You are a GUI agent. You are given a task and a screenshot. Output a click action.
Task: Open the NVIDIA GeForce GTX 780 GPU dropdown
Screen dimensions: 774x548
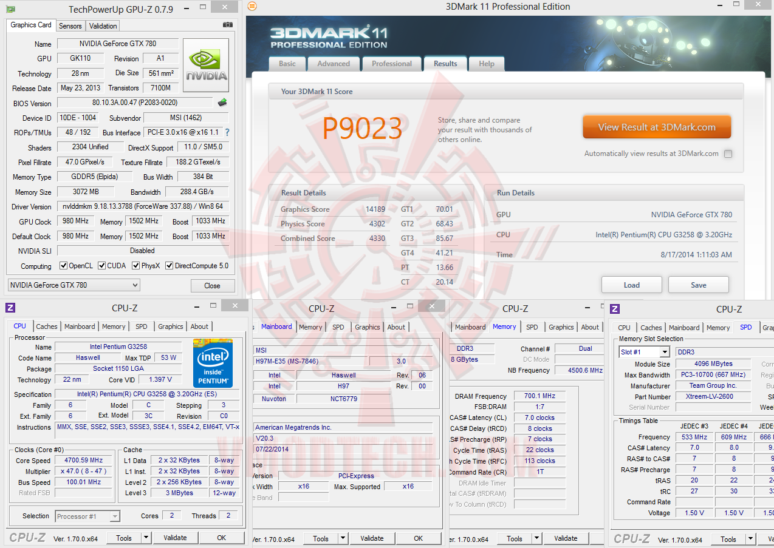(74, 285)
